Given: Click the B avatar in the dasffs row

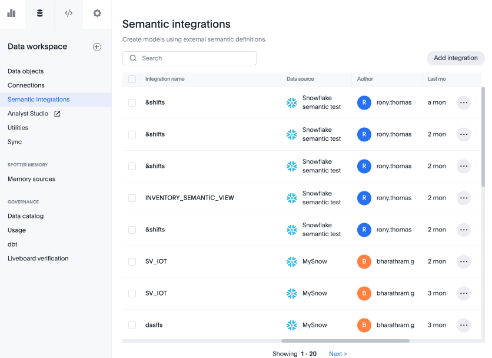Looking at the screenshot, I should (x=364, y=325).
